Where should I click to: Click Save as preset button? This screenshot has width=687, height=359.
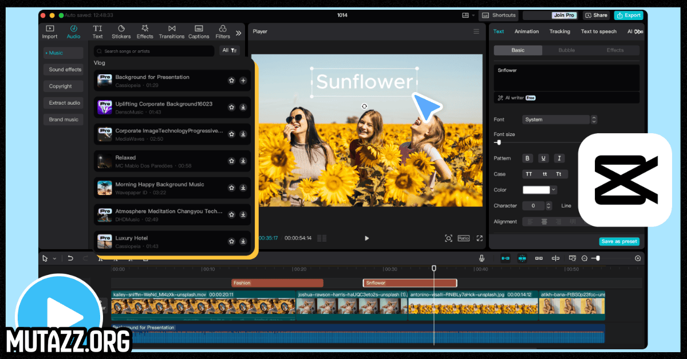pyautogui.click(x=619, y=241)
